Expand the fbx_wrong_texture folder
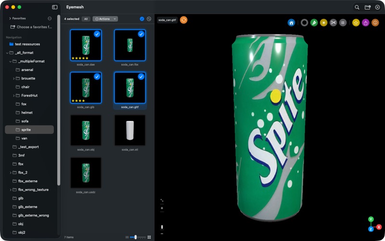This screenshot has width=385, height=241. coord(11,189)
